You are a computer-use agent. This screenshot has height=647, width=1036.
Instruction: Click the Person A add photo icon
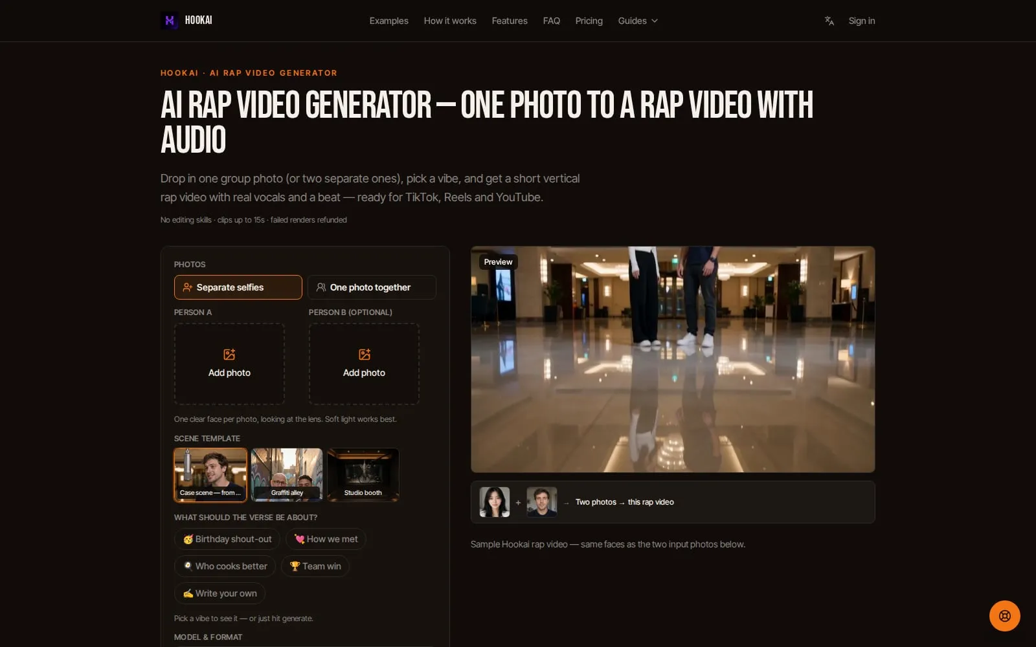229,355
